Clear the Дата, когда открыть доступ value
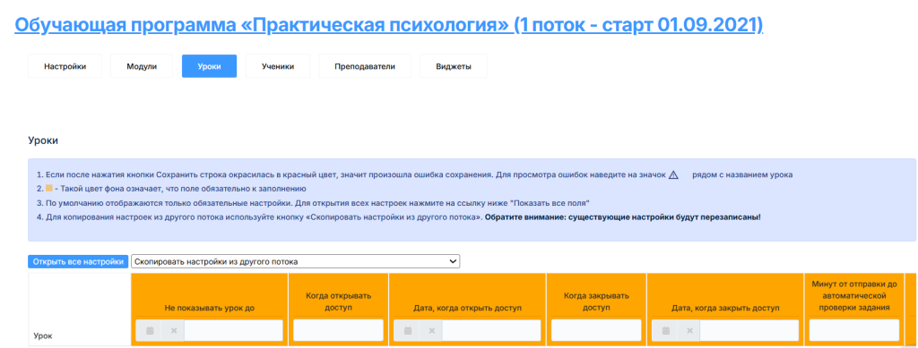 pos(431,330)
